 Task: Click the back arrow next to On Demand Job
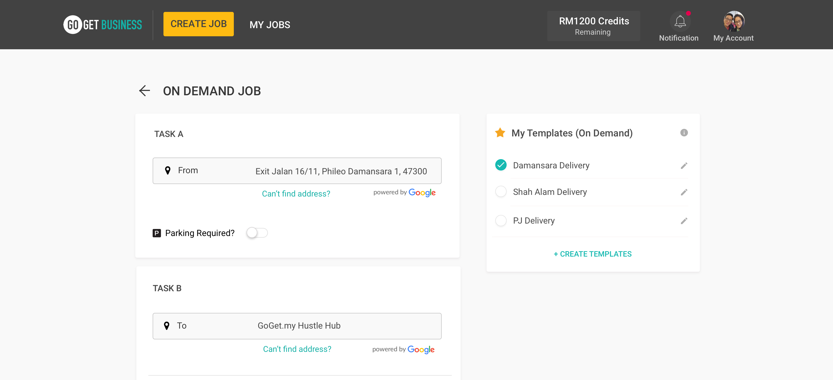click(144, 91)
